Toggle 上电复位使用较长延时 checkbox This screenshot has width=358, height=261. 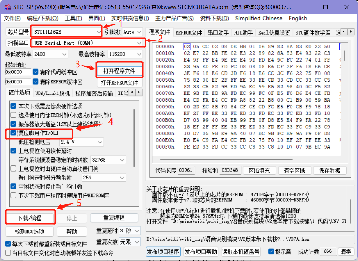(x=14, y=150)
